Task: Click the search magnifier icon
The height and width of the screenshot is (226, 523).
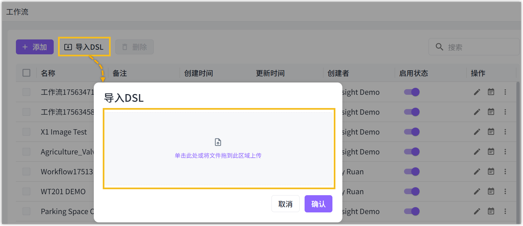Action: point(439,47)
